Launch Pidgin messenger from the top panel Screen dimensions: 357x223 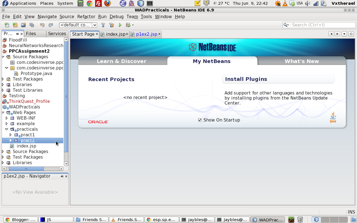click(x=132, y=3)
